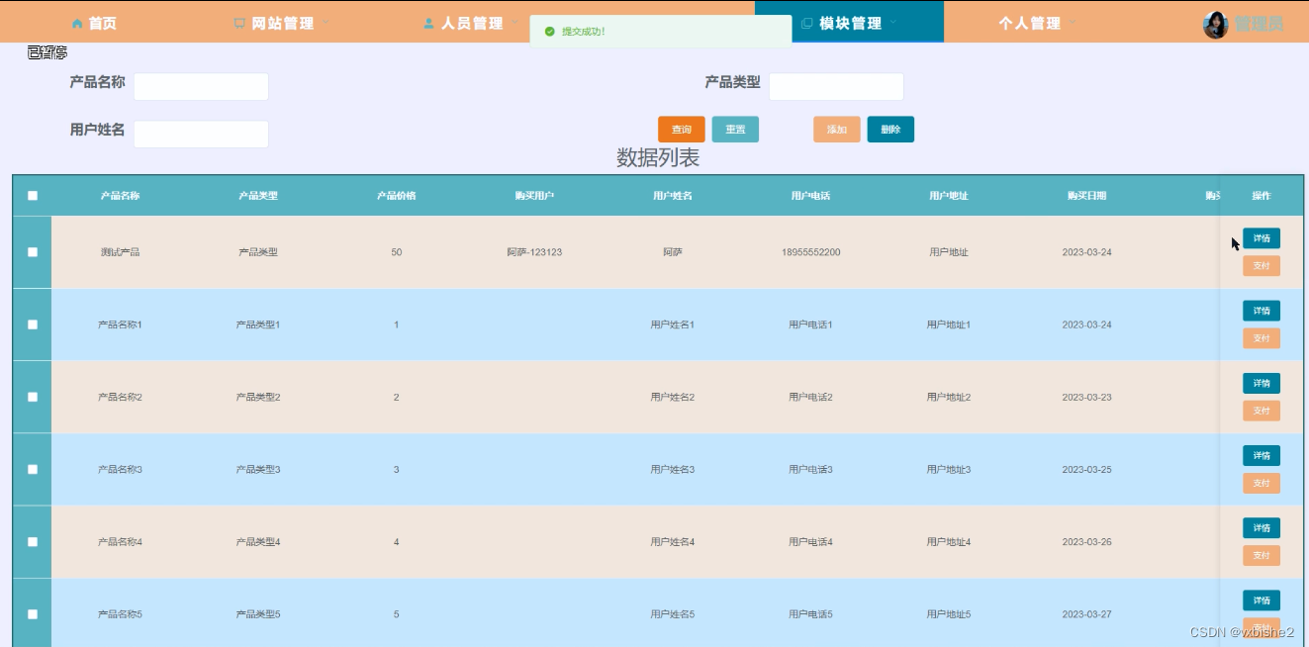
Task: Click the 购买日期 column header
Action: point(1087,196)
